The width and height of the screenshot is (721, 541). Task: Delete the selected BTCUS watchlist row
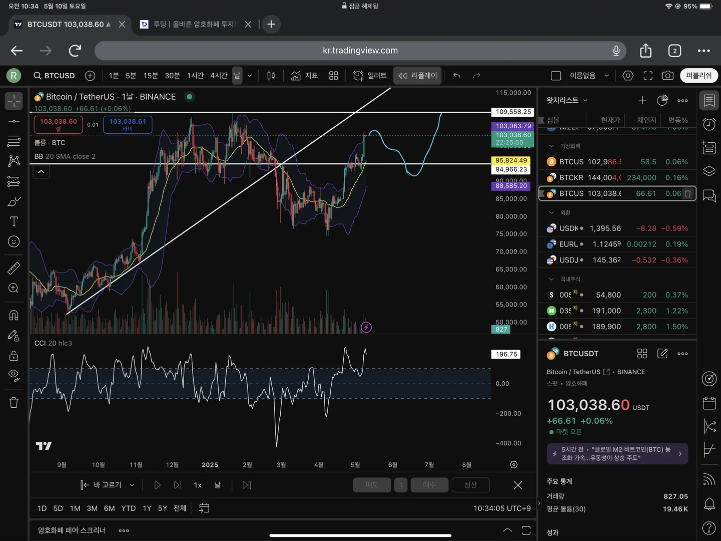(x=688, y=193)
